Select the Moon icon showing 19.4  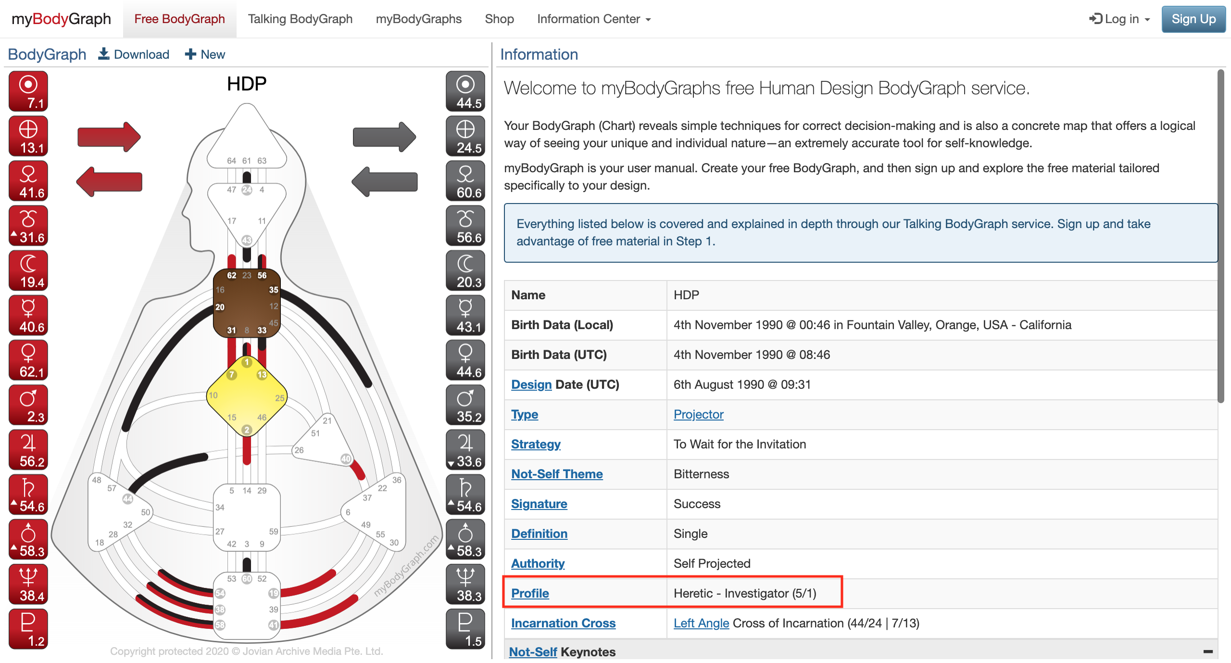[27, 270]
